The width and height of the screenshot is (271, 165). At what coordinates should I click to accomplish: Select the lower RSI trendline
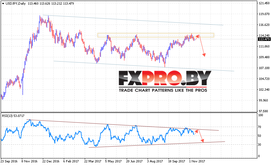(x=157, y=145)
